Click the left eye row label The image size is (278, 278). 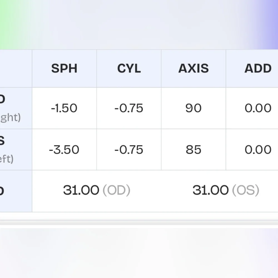[x=7, y=150]
